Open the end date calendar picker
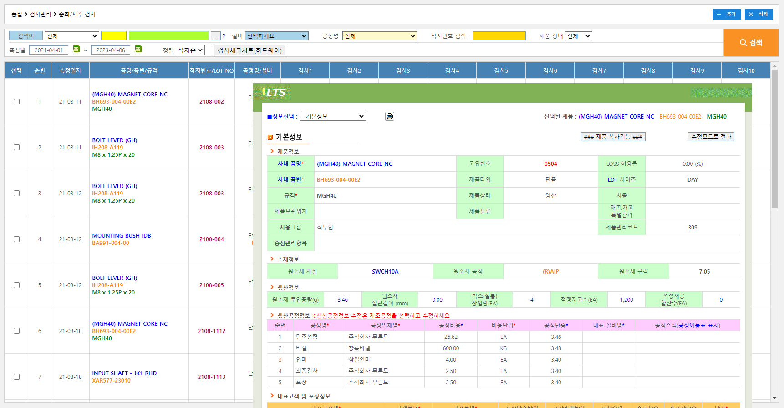784x408 pixels. (x=138, y=49)
